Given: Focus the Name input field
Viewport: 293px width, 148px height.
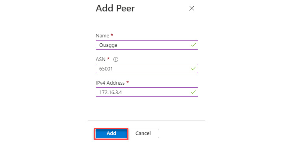Looking at the screenshot, I should (146, 45).
